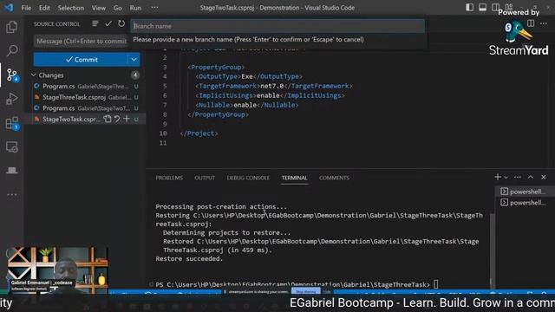Open the Go menu

118,8
